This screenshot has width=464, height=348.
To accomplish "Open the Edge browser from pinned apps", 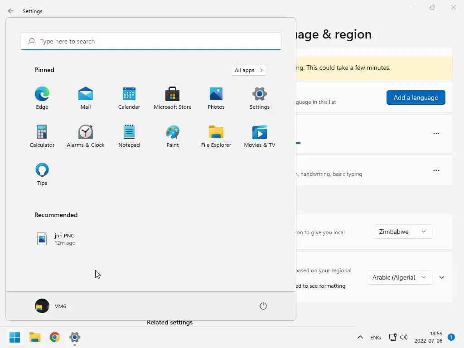I will (x=42, y=98).
